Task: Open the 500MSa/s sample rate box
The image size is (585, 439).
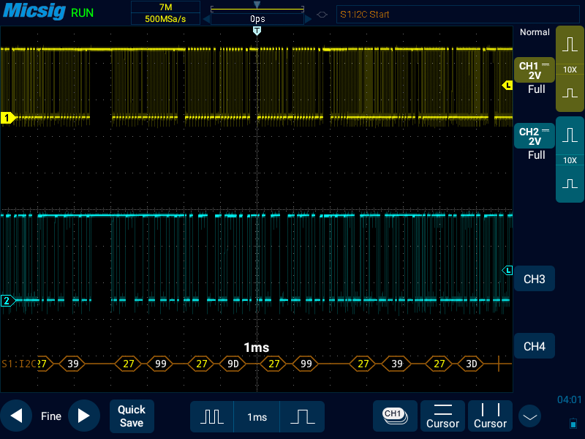Action: point(165,19)
